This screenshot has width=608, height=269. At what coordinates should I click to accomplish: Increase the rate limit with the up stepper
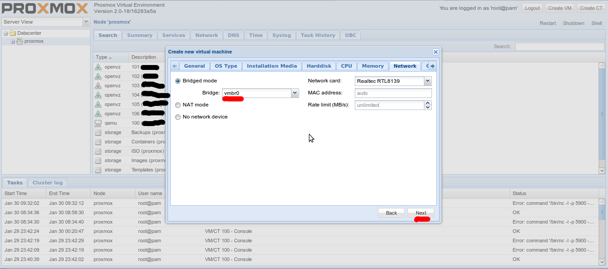tap(427, 103)
